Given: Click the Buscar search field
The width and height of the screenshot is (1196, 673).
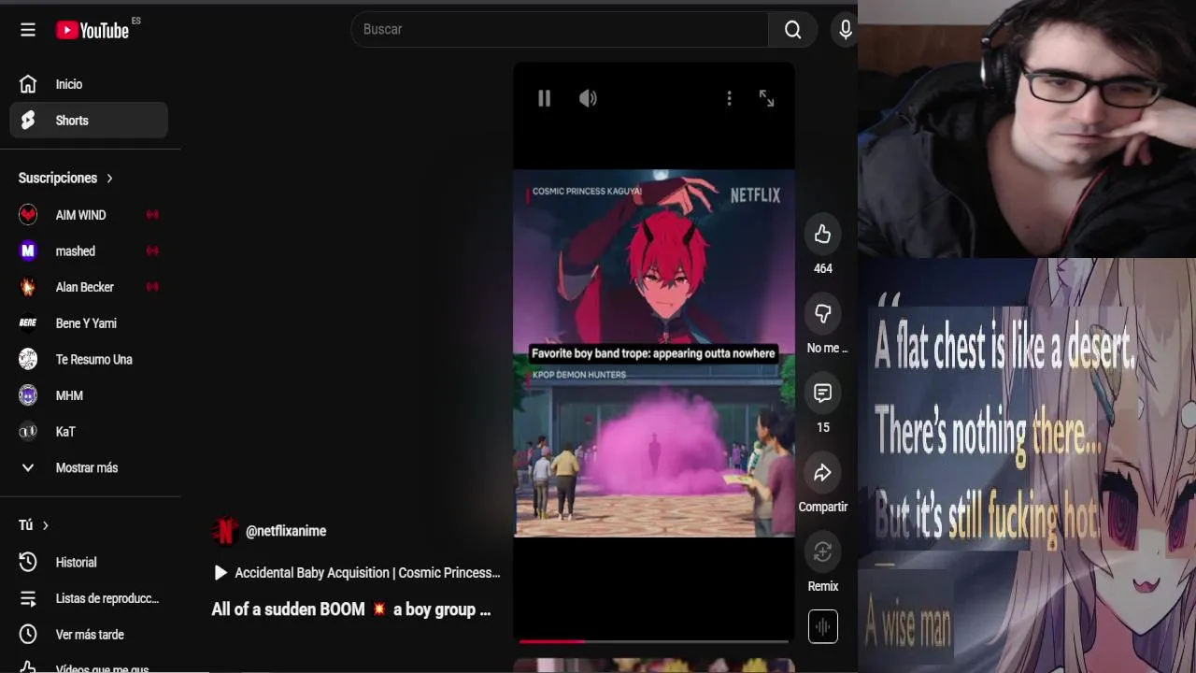Looking at the screenshot, I should pos(560,30).
